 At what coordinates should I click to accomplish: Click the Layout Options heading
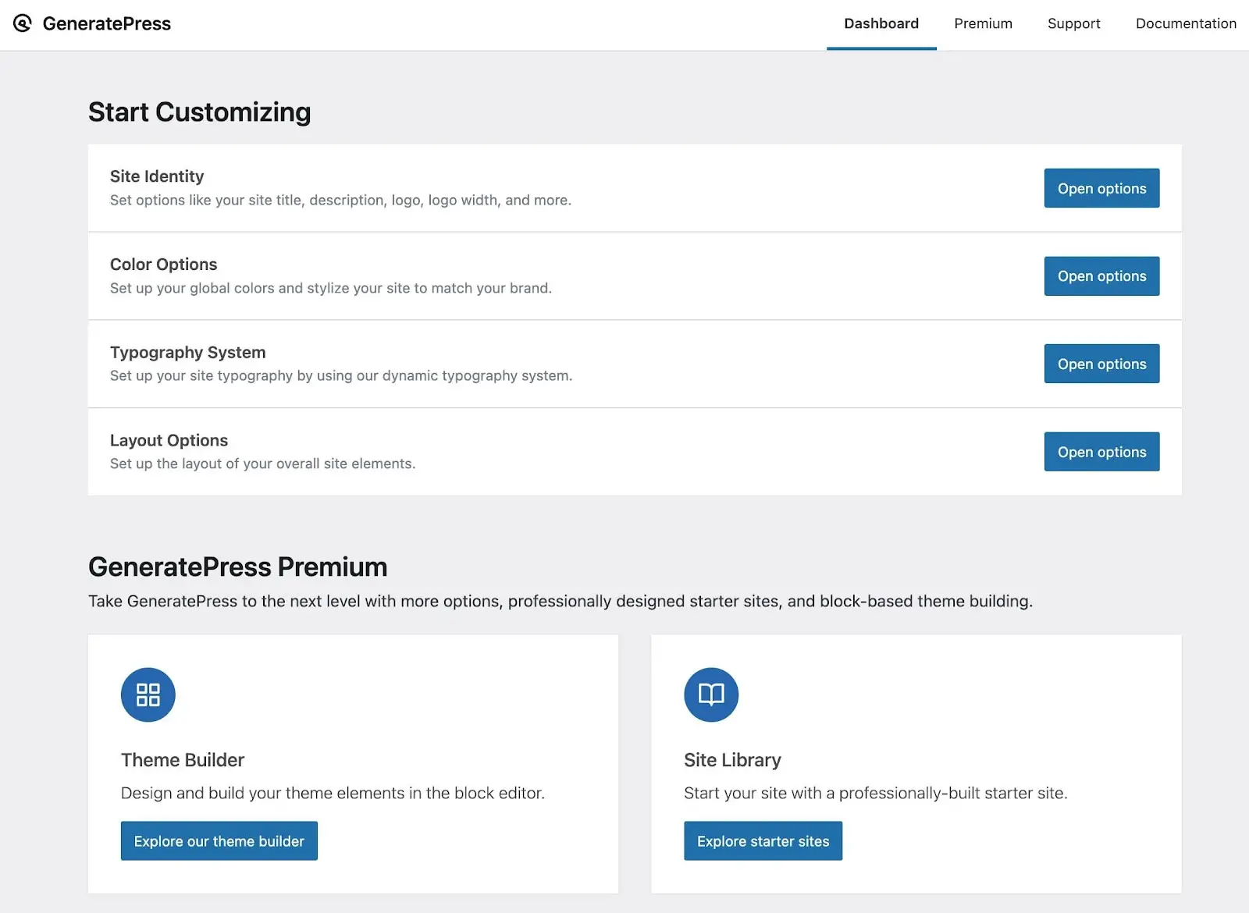click(169, 440)
